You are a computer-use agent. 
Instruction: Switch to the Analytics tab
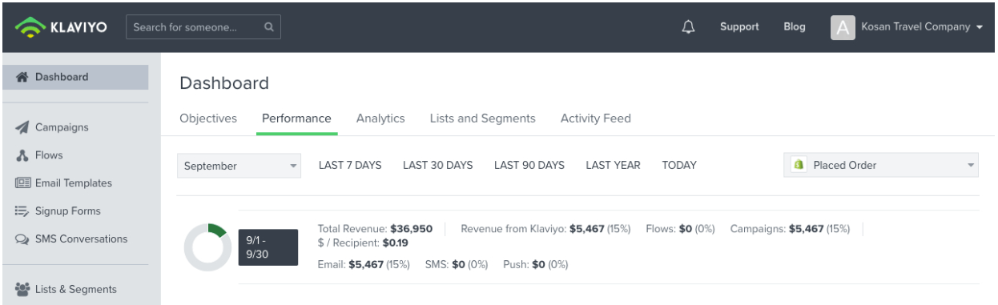[380, 118]
